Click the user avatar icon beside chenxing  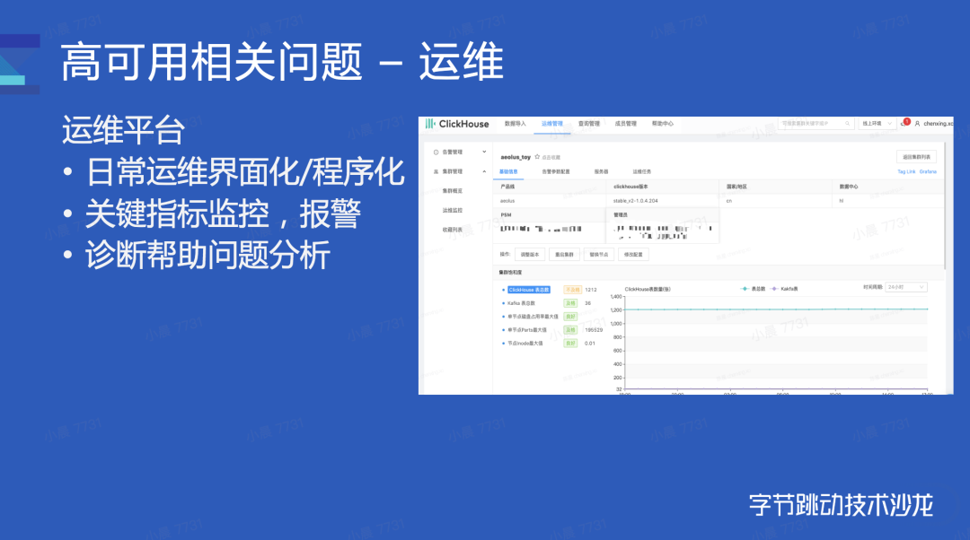click(917, 124)
